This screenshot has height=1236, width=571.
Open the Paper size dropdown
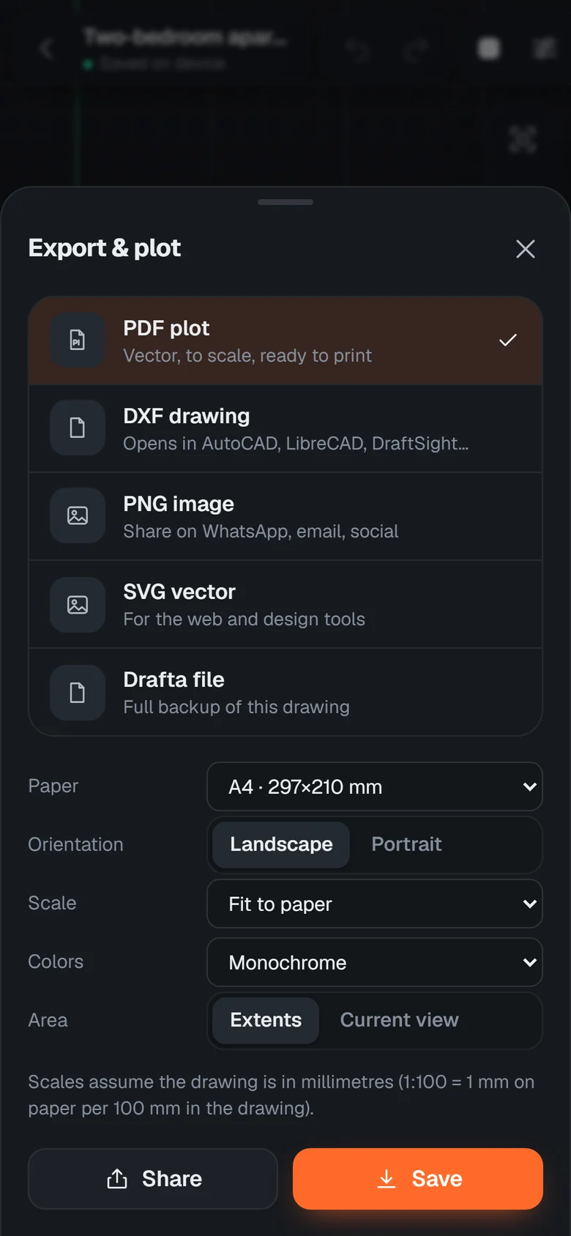(375, 786)
